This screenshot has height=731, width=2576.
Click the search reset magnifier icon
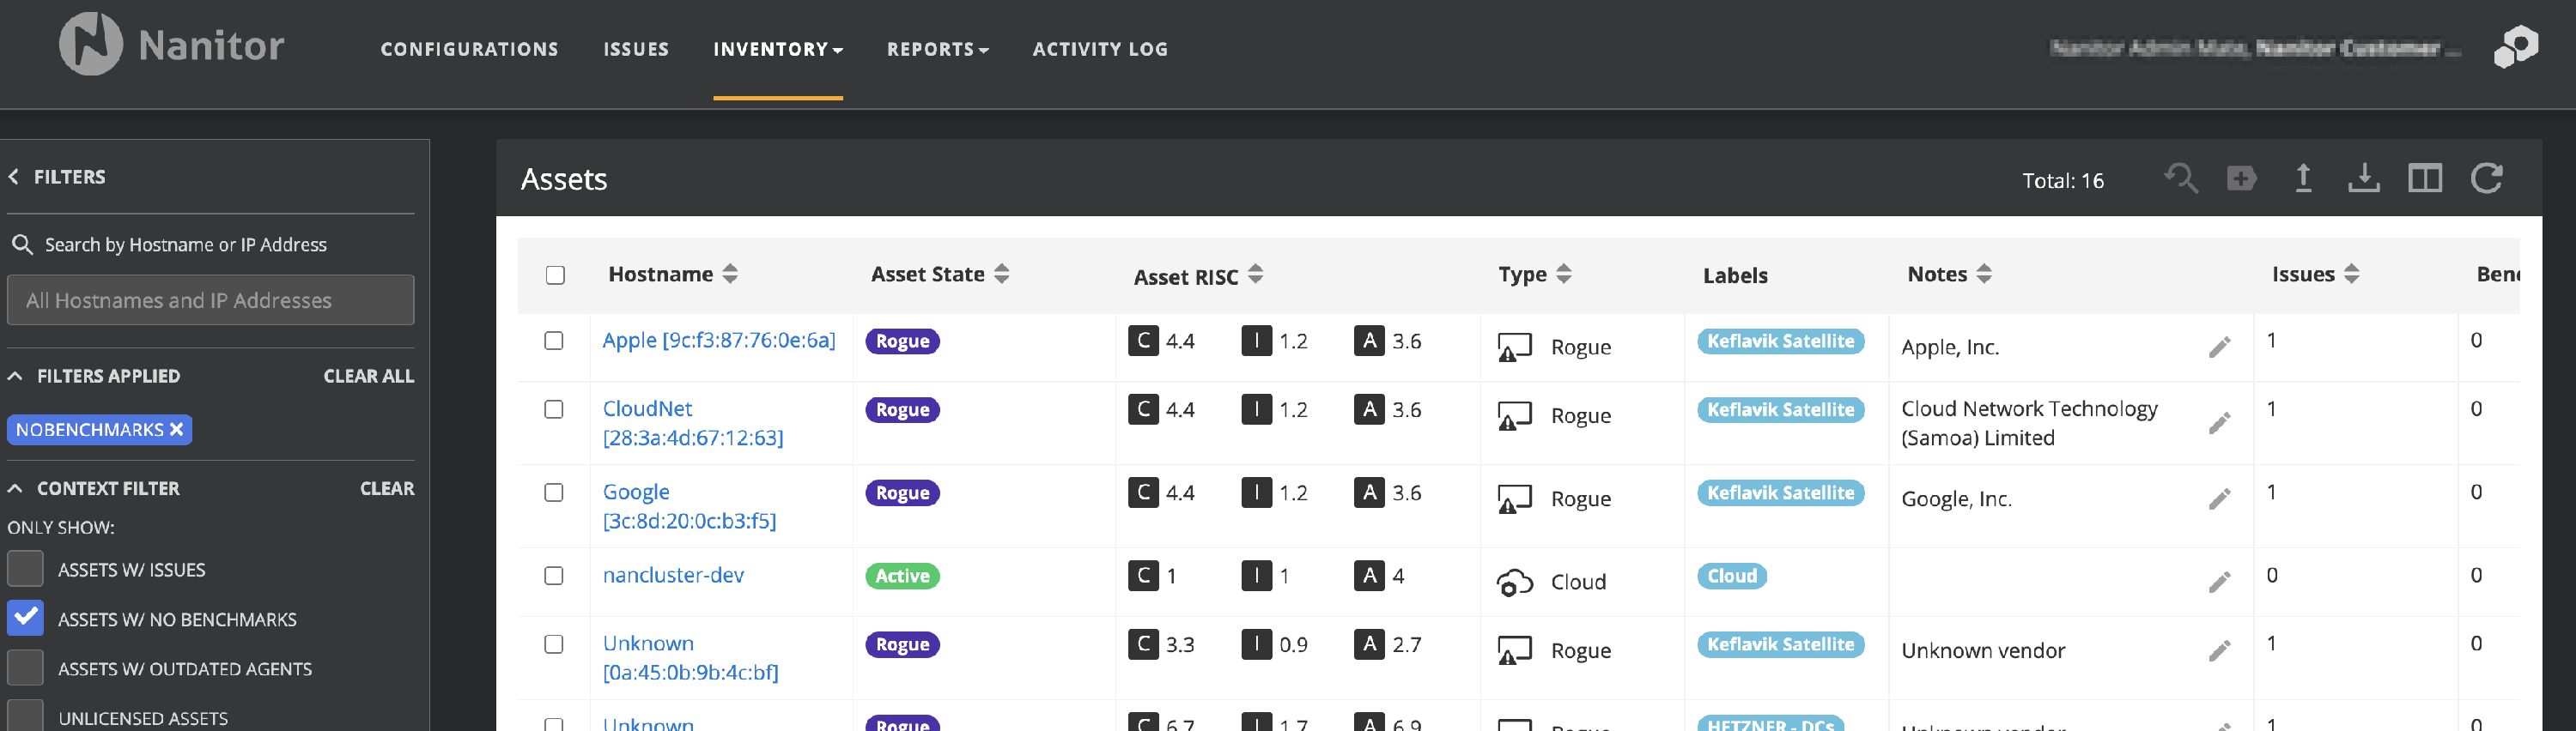(x=2181, y=178)
